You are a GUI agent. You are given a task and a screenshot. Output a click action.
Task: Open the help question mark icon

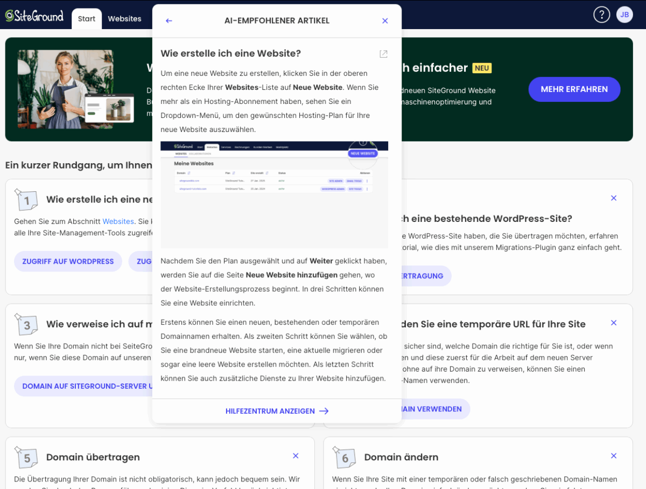(x=601, y=15)
